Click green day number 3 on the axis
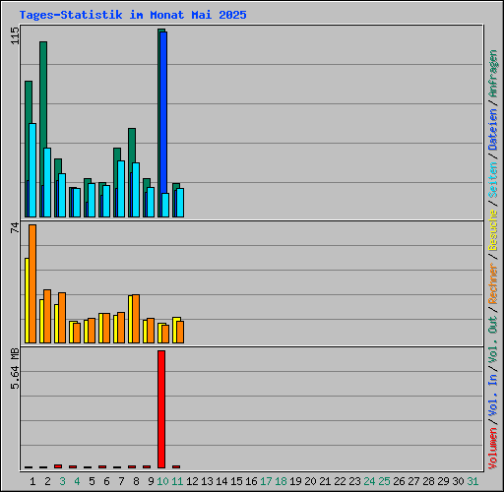The height and width of the screenshot is (492, 504). coord(62,481)
